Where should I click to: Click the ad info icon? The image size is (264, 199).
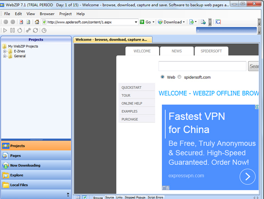pyautogui.click(x=257, y=107)
